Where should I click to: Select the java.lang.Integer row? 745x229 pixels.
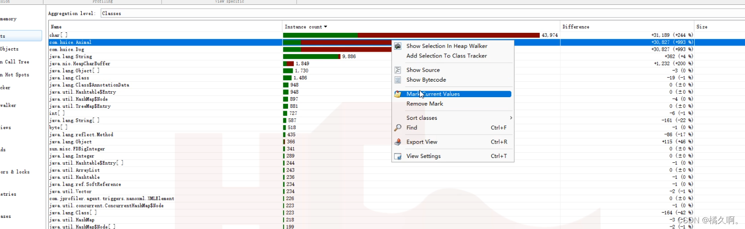tap(397, 156)
